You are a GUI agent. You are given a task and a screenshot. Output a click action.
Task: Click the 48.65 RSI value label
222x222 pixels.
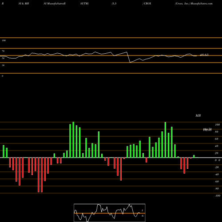pyautogui.click(x=204, y=55)
